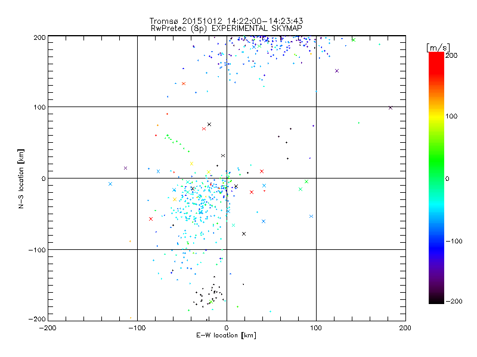Viewport: 477px width, 357px height.
Task: Click the E-W axis tick label "100"
Action: [x=316, y=328]
